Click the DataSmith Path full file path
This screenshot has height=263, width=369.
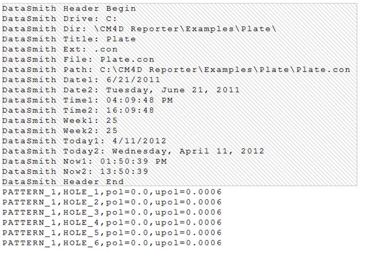pyautogui.click(x=225, y=70)
